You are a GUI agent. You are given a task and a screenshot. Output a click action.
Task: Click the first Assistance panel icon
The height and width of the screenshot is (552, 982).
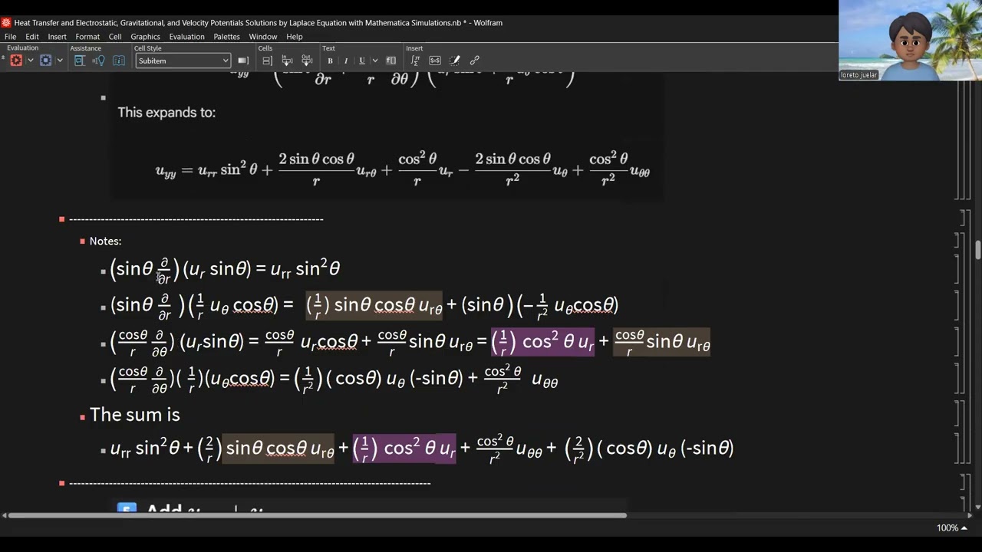point(79,61)
